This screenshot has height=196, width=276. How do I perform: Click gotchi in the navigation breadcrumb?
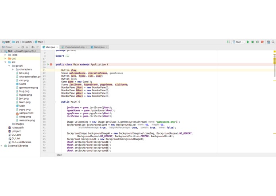[27, 42]
